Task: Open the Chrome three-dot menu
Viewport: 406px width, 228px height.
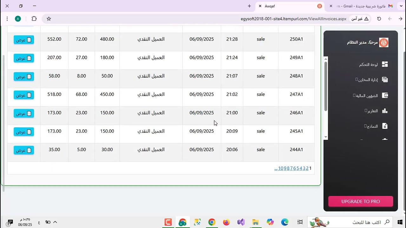Action: tap(7, 19)
